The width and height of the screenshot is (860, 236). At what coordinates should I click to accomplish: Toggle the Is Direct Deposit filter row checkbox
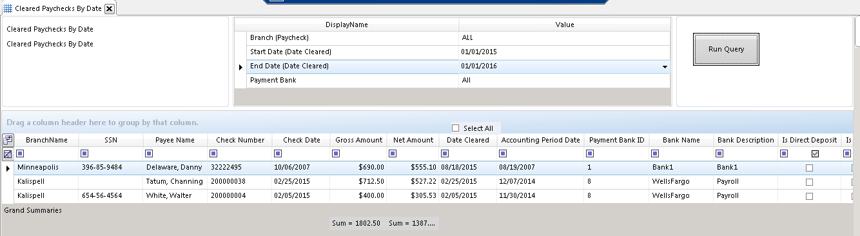[815, 153]
